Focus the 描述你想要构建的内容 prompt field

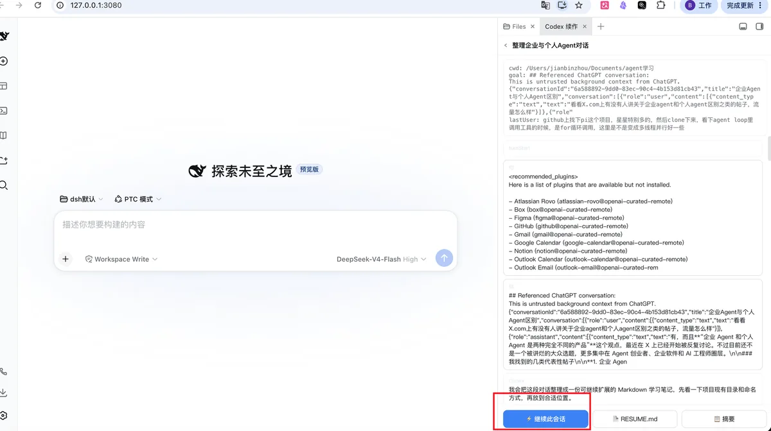coord(255,225)
